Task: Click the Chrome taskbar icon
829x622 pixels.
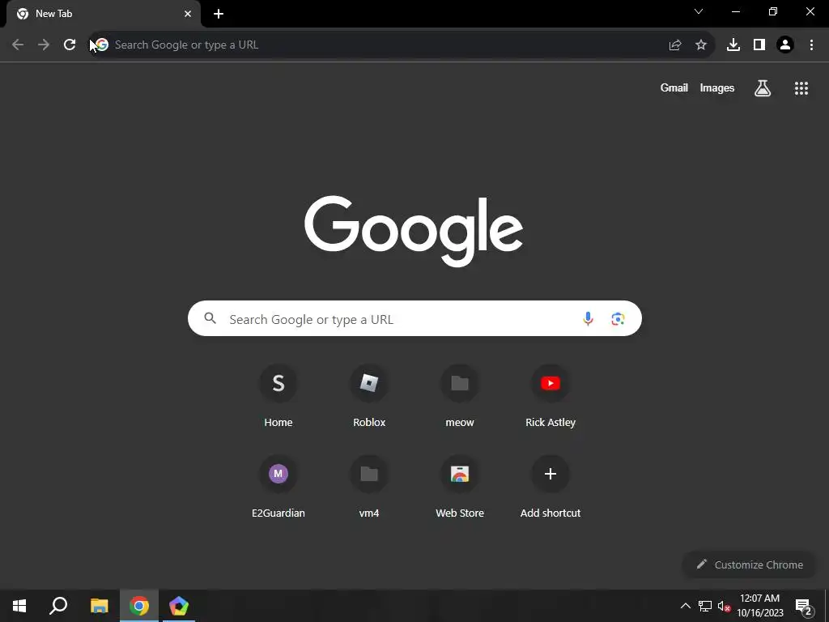Action: (x=139, y=606)
